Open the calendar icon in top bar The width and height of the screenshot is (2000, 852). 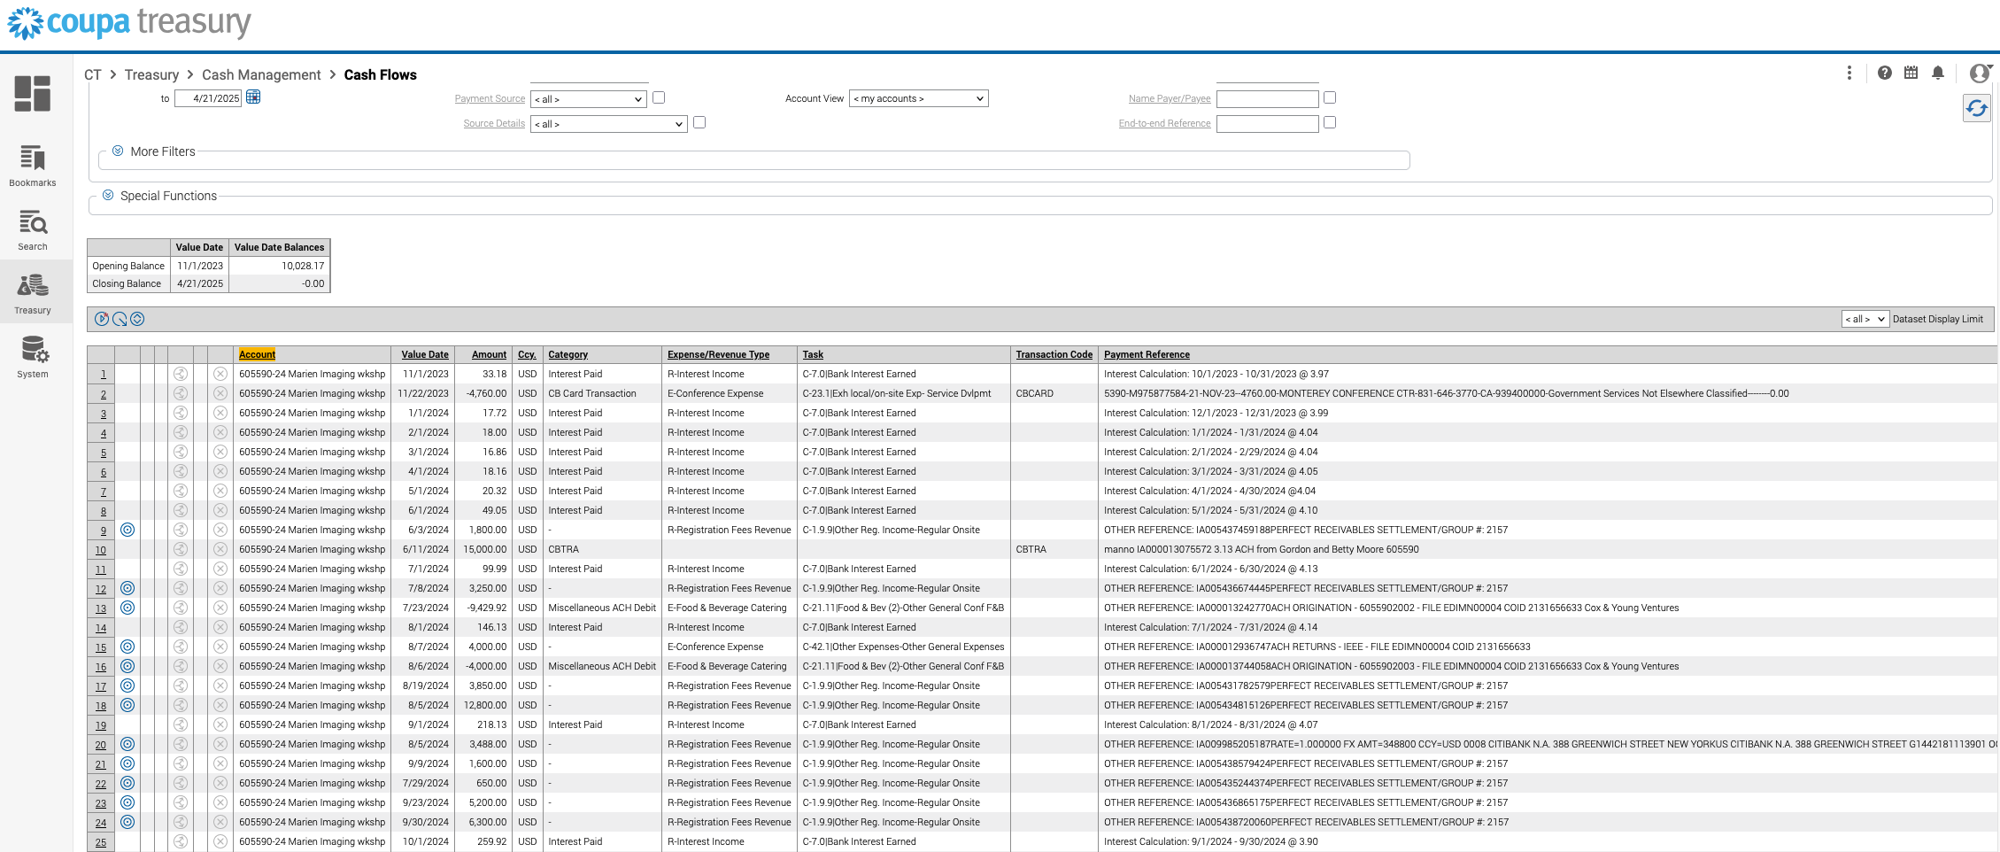pos(1911,73)
